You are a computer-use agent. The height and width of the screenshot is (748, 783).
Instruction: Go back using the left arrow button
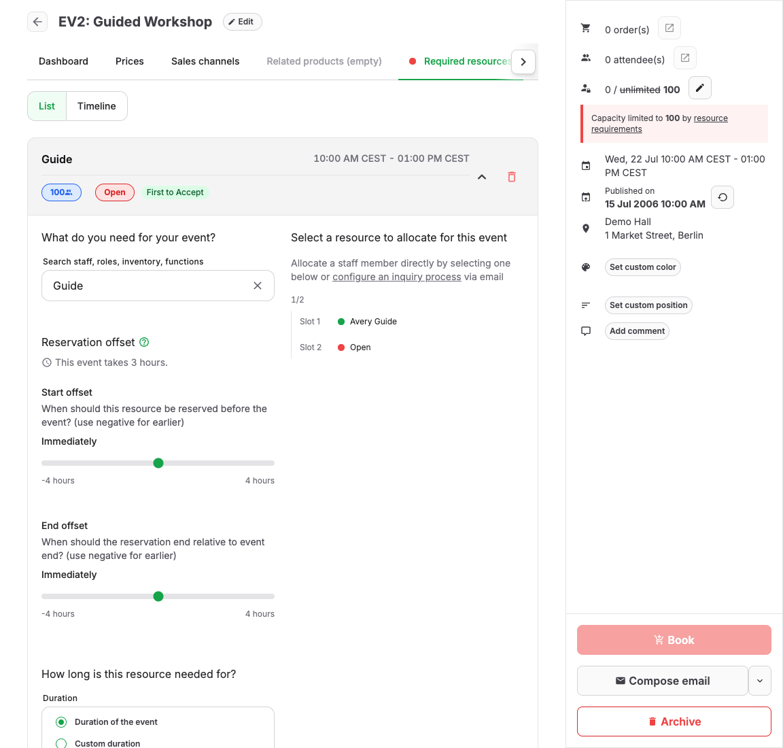(x=37, y=22)
